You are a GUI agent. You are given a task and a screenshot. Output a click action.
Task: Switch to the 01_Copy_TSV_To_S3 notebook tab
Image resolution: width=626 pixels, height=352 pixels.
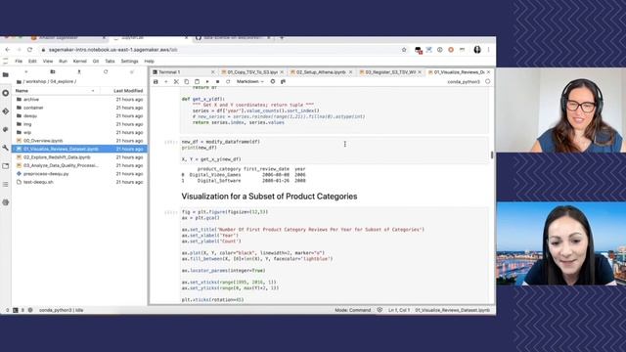[252, 72]
